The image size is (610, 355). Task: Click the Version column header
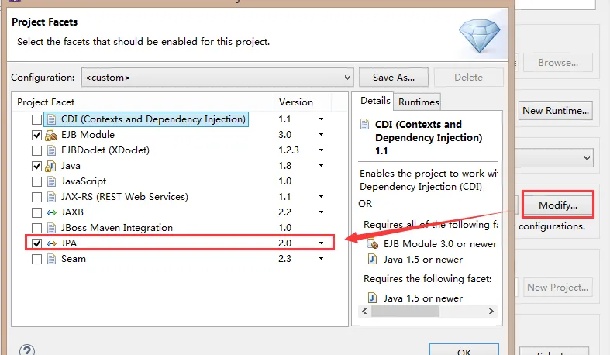pyautogui.click(x=302, y=102)
